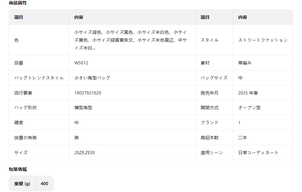302x192 pixels.
Task: Select the product number W5012
Action: coord(81,63)
